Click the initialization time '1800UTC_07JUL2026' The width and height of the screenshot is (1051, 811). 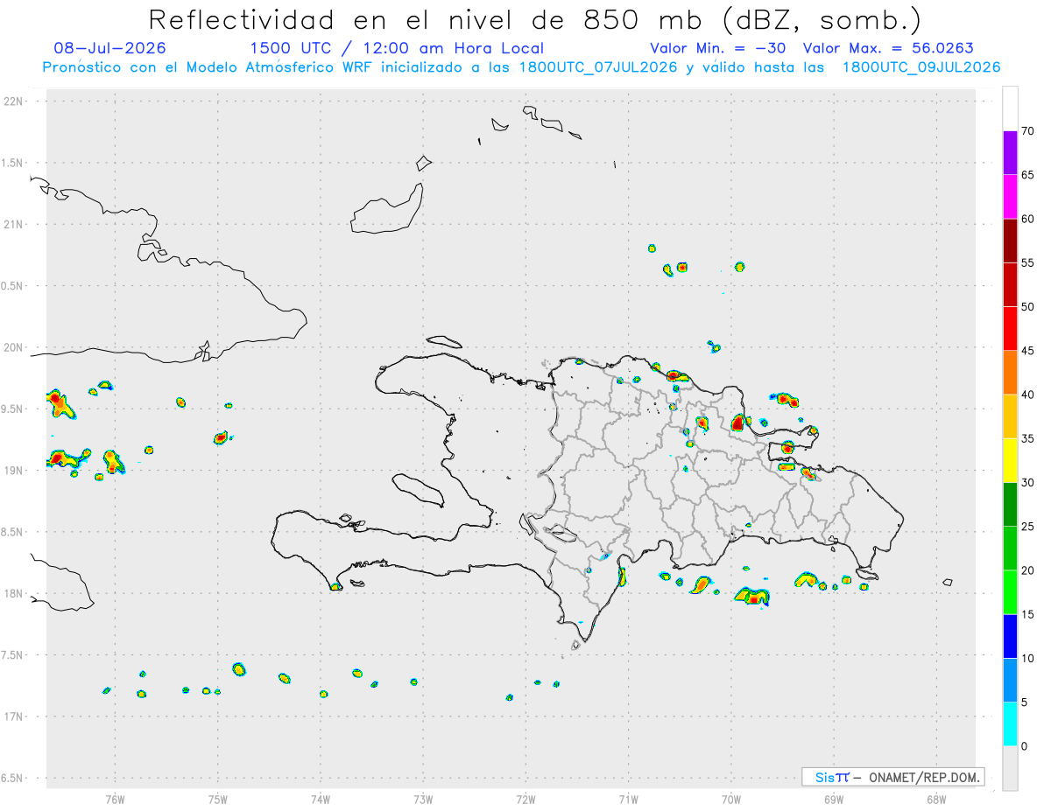(599, 67)
